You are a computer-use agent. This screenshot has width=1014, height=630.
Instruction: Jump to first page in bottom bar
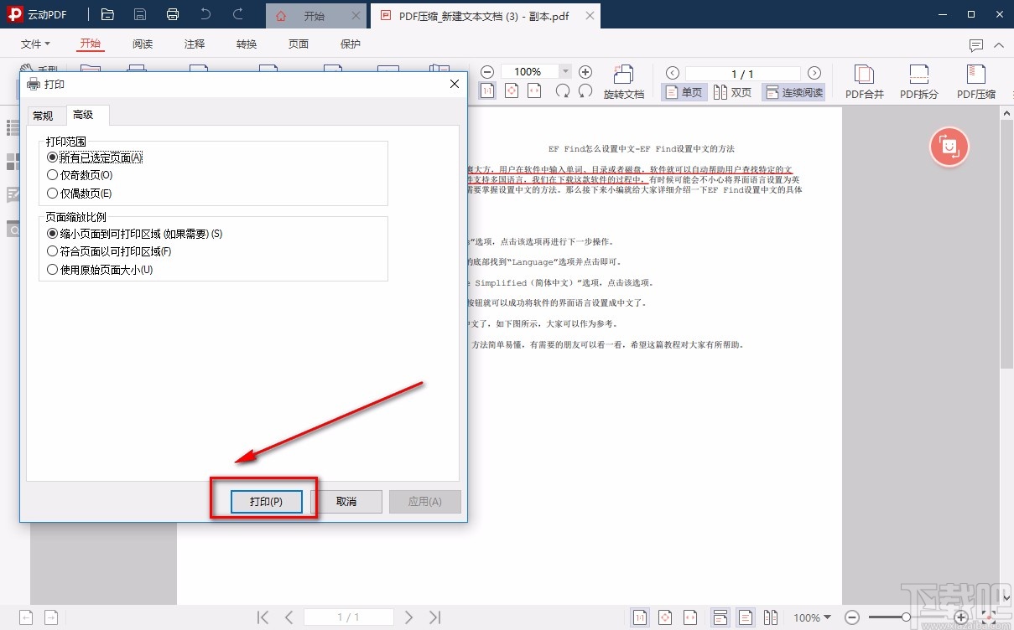click(263, 617)
